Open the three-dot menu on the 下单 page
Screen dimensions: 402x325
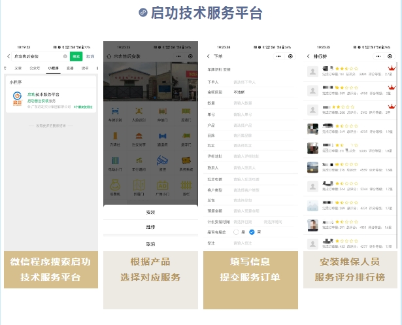(x=278, y=56)
